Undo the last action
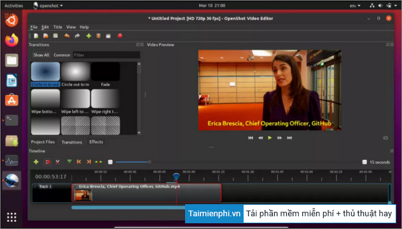 tap(67, 36)
